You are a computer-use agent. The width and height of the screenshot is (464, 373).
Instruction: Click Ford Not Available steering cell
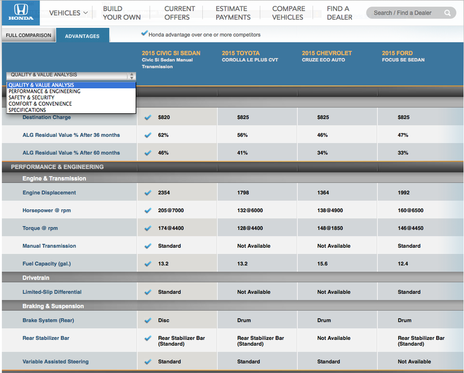(414, 361)
